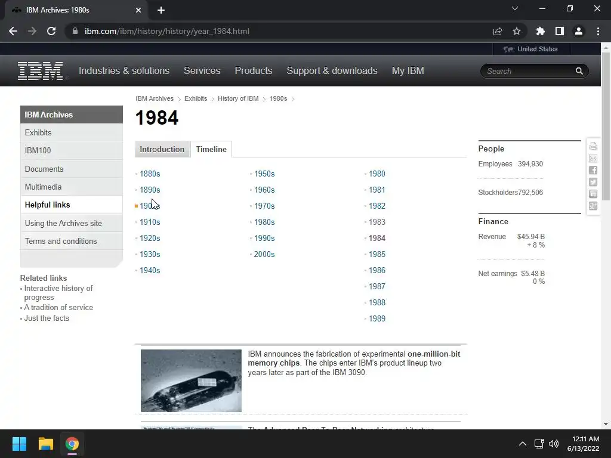Click the Chrome taskbar icon
This screenshot has width=611, height=458.
(72, 444)
